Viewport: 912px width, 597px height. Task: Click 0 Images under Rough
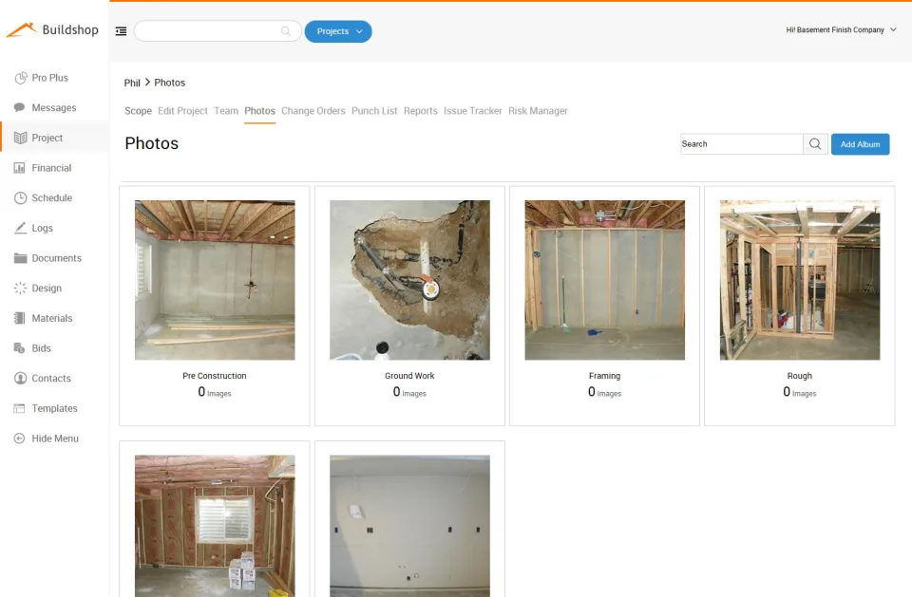coord(800,392)
